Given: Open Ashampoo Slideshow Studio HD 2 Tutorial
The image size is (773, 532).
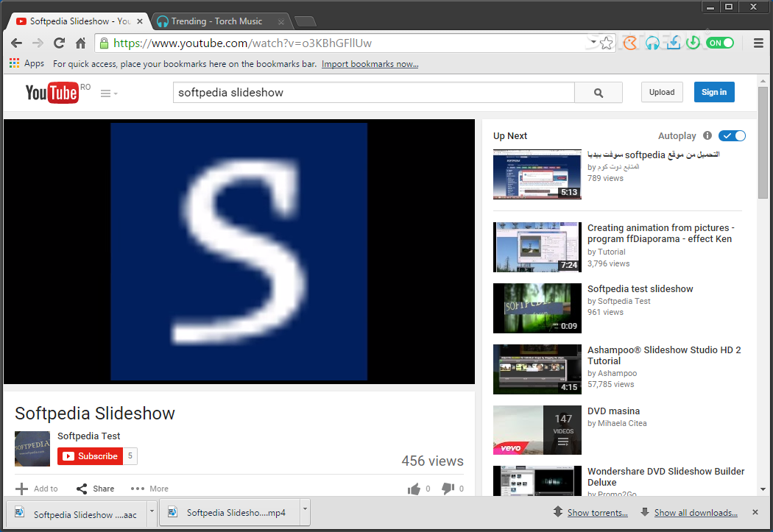Looking at the screenshot, I should (x=664, y=355).
